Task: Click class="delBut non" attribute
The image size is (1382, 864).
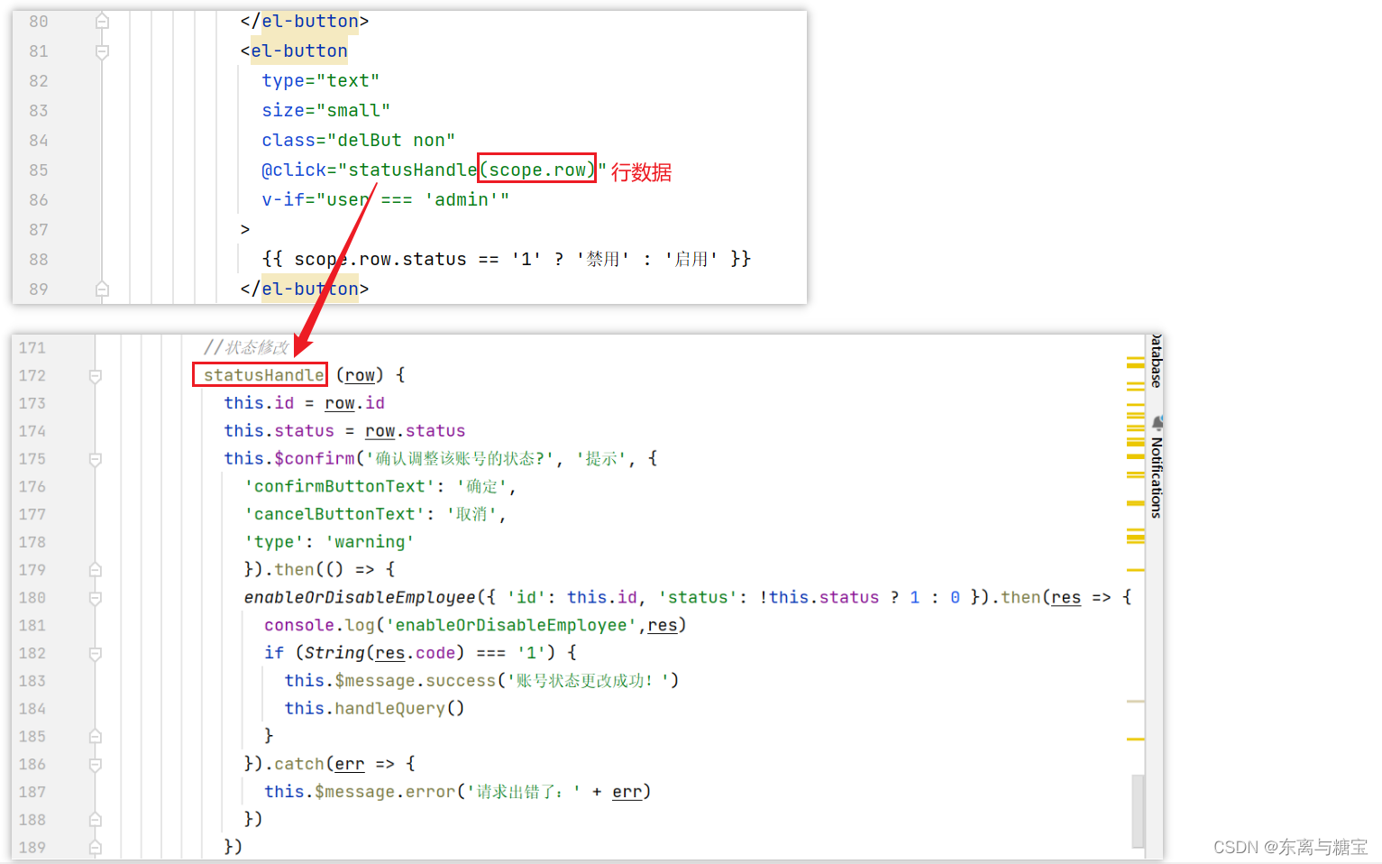Action: coord(358,141)
